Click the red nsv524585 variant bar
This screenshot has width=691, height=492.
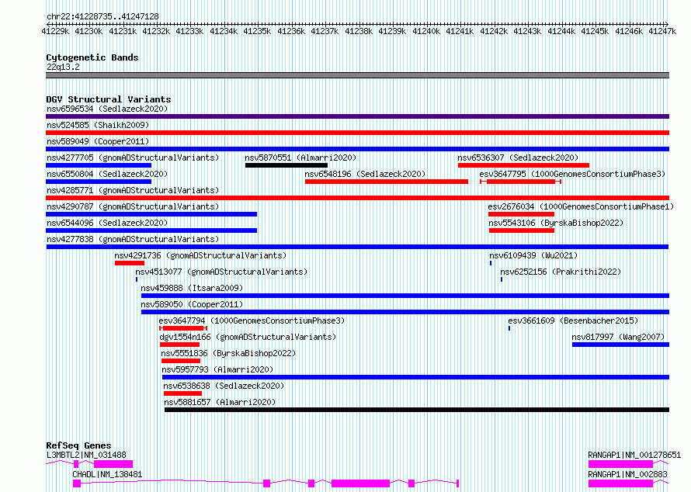(357, 133)
